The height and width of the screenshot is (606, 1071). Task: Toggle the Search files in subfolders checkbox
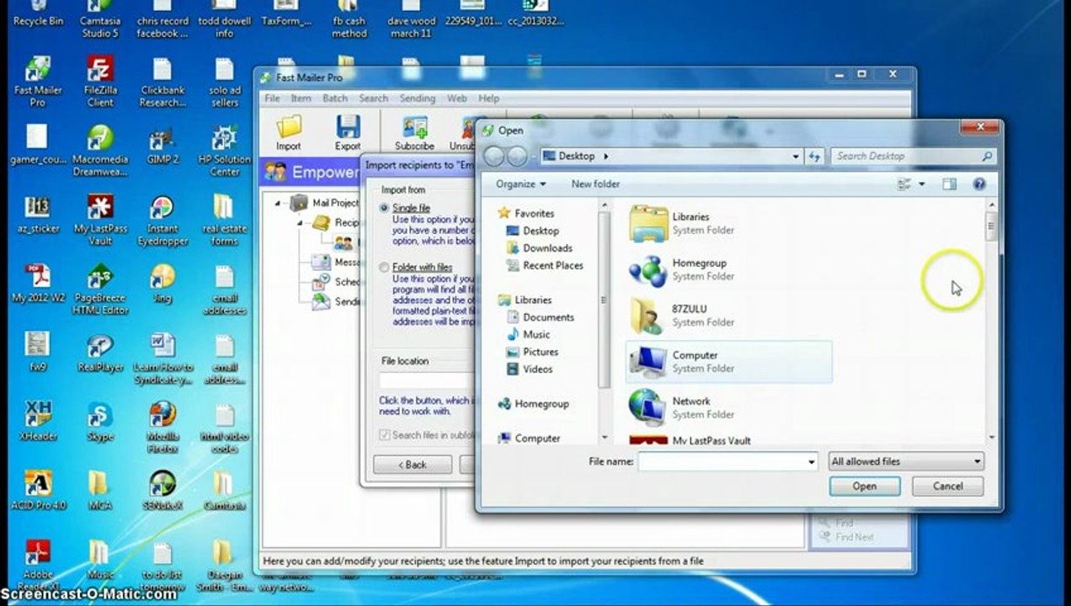click(386, 435)
